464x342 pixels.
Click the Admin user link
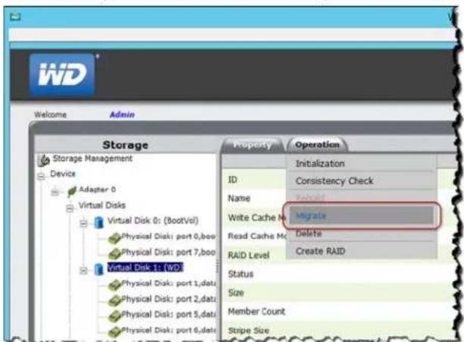point(122,115)
